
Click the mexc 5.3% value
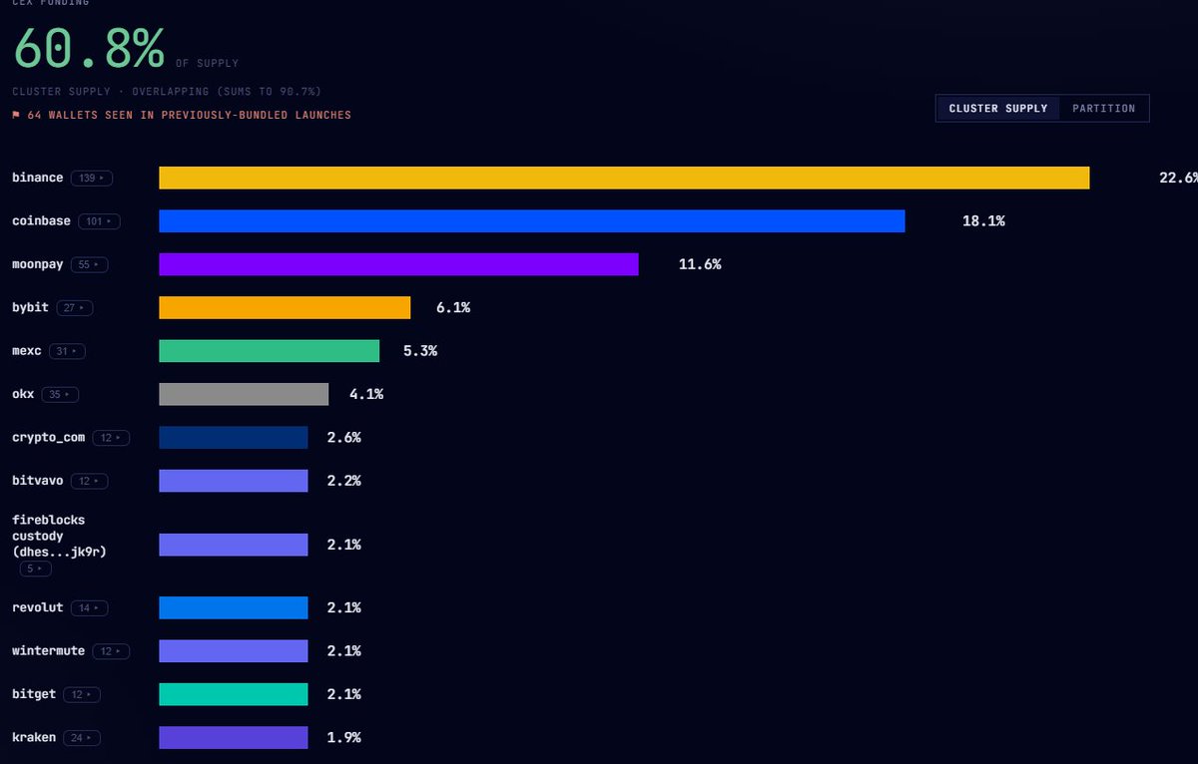coord(420,351)
